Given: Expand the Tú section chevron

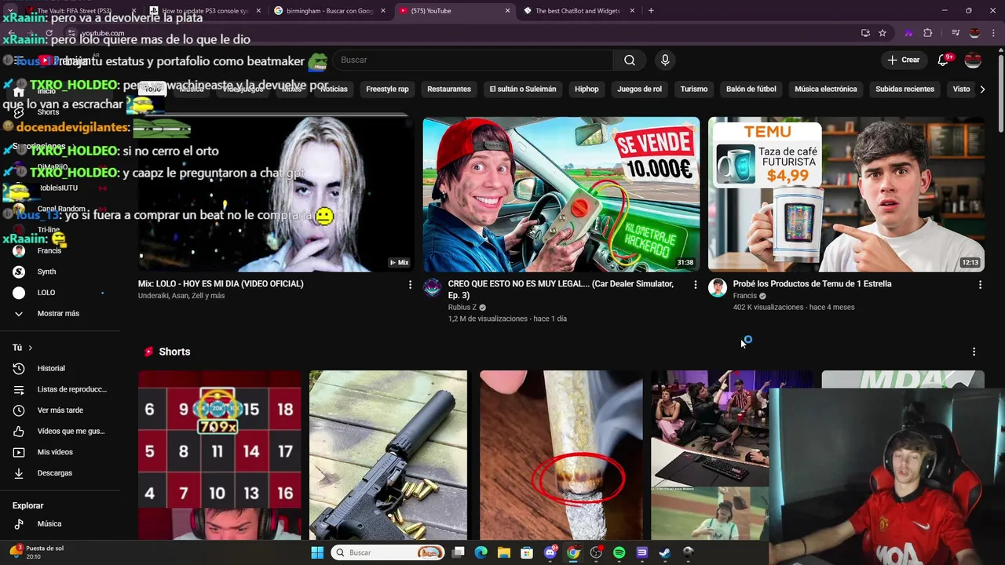Looking at the screenshot, I should click(x=31, y=348).
